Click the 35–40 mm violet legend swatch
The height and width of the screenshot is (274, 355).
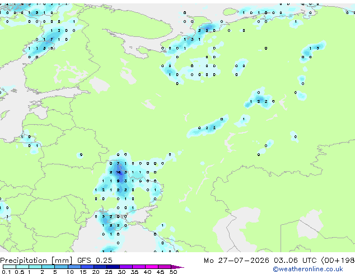[138, 267]
